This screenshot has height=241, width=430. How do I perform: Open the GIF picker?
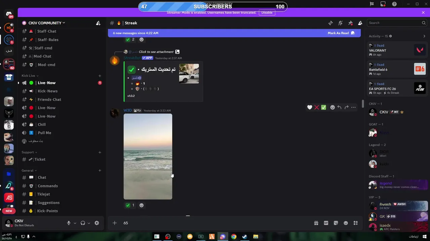coord(326,223)
